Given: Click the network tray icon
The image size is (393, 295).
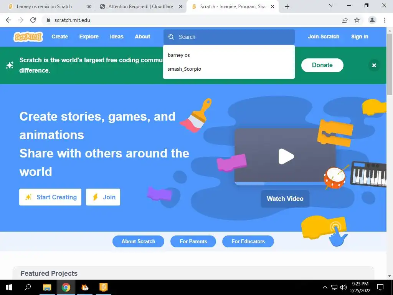Looking at the screenshot, I should (334, 287).
